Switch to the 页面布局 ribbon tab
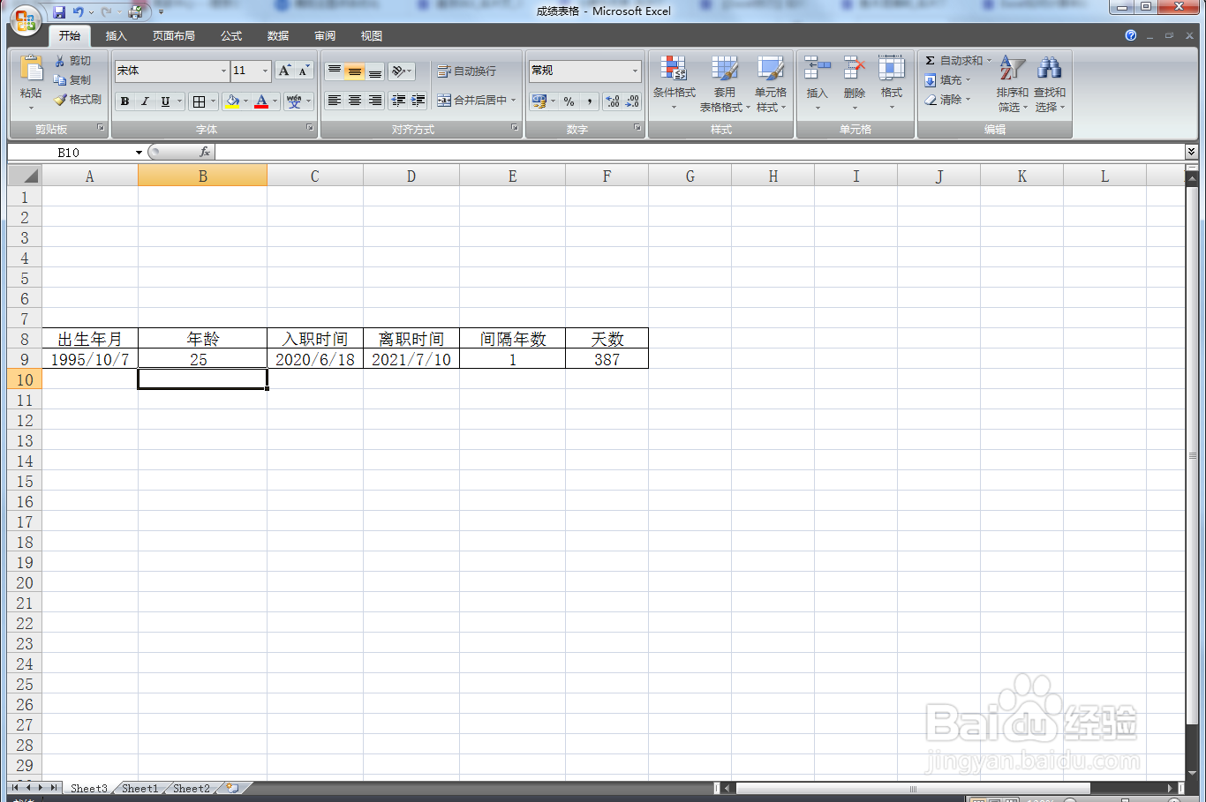1206x802 pixels. (173, 36)
